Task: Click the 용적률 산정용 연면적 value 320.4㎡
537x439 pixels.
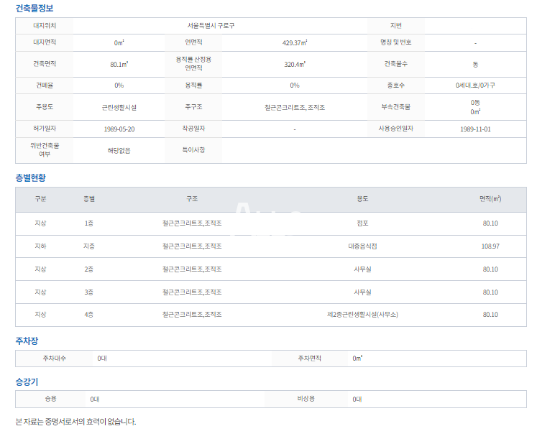Action: 295,64
